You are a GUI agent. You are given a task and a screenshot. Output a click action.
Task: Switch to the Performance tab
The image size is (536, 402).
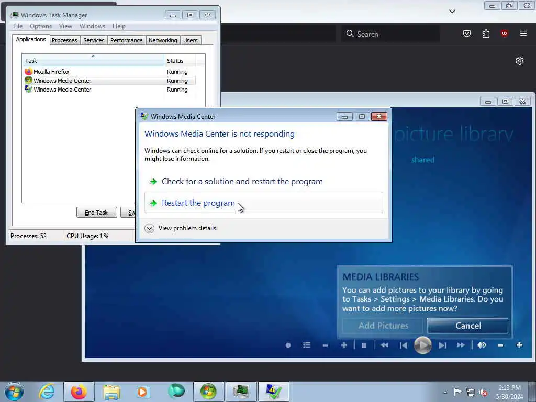click(127, 40)
